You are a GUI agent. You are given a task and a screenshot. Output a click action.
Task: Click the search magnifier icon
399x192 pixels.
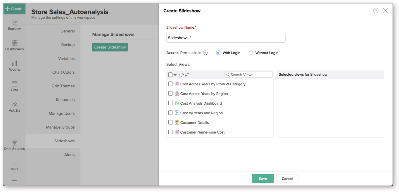[x=228, y=75]
